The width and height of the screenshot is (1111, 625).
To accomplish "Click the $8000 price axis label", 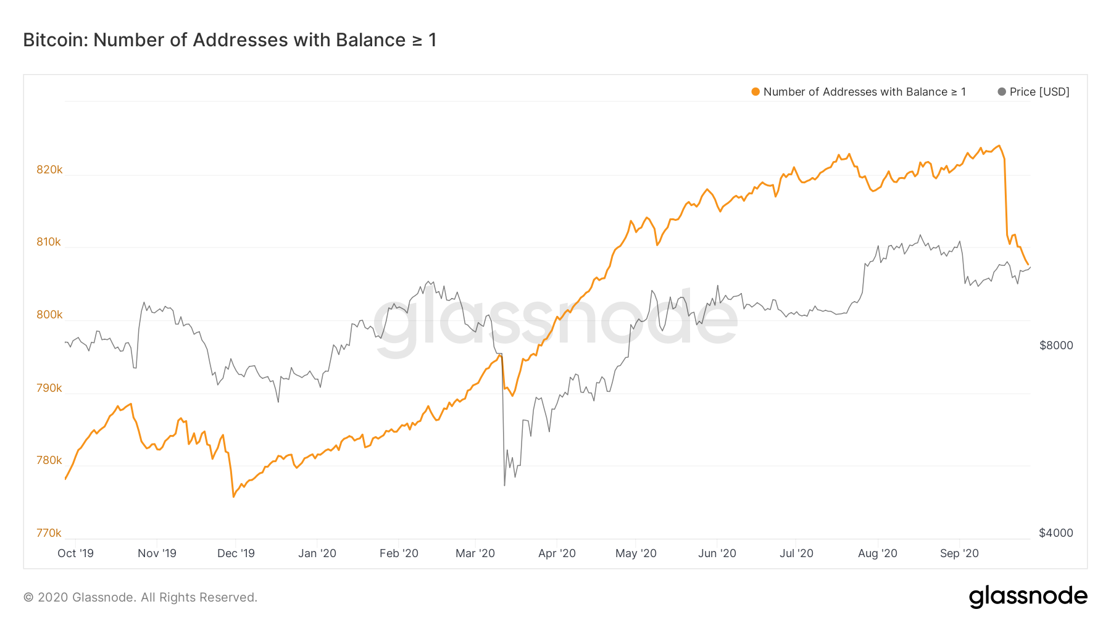I will tap(1056, 346).
